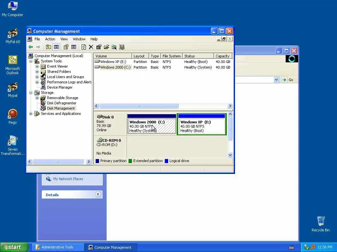Expand the Event Viewer node
This screenshot has width=337, height=252.
(x=37, y=66)
